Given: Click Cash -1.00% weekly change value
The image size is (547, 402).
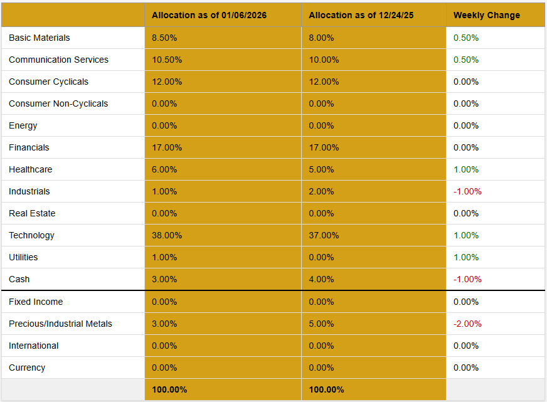Looking at the screenshot, I should coord(467,279).
